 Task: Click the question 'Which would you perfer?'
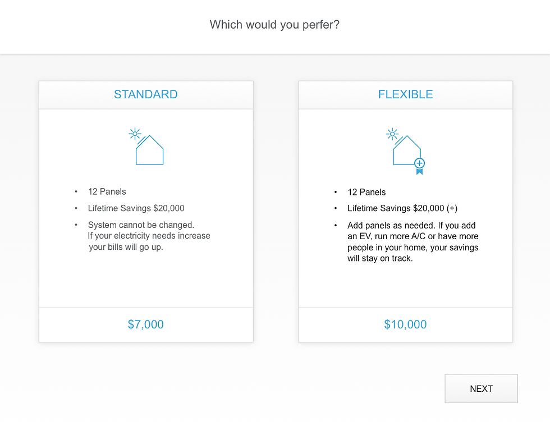[274, 25]
